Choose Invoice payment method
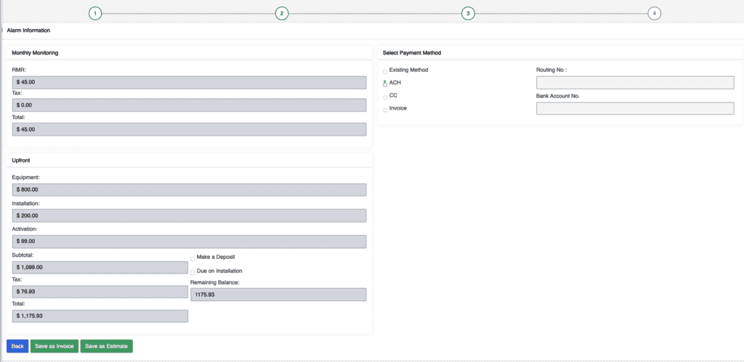 385,110
